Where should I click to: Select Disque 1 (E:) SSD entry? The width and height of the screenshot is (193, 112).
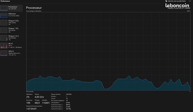(11, 30)
